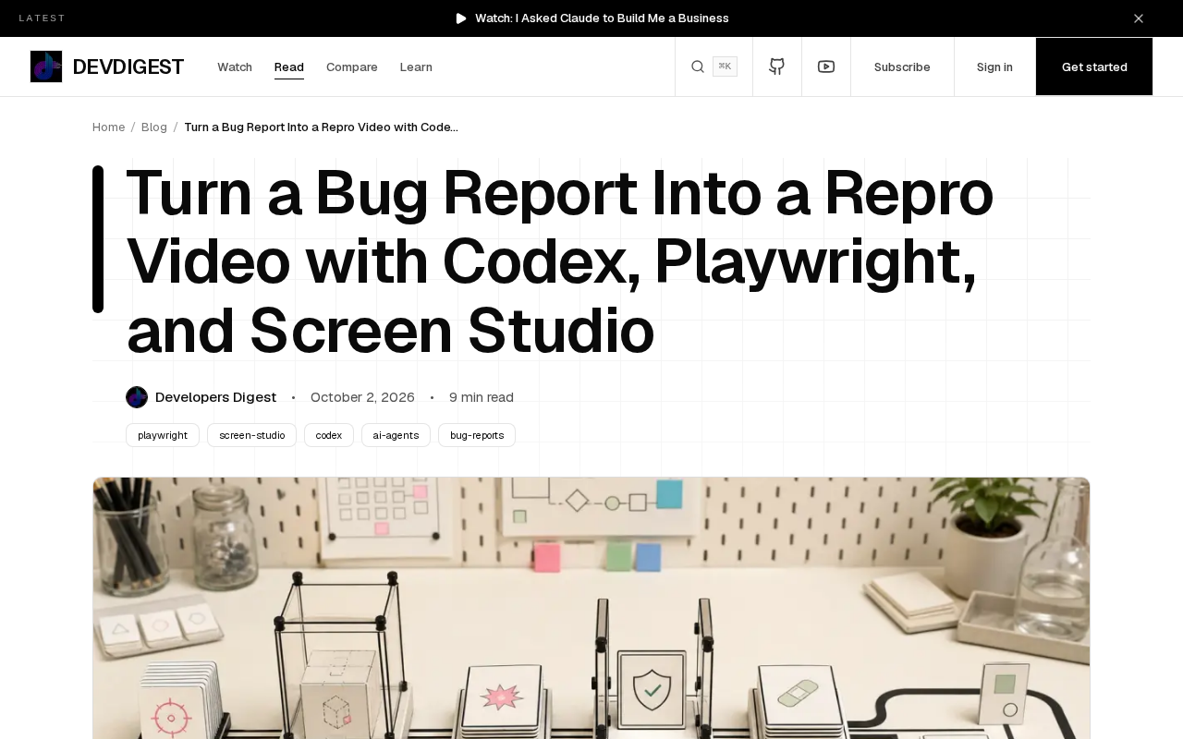
Task: Click the article hero image
Action: click(x=591, y=608)
